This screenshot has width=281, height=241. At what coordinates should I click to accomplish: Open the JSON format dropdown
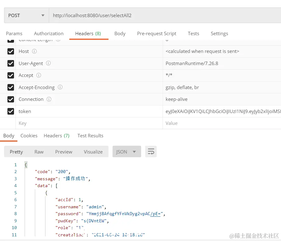pyautogui.click(x=127, y=152)
